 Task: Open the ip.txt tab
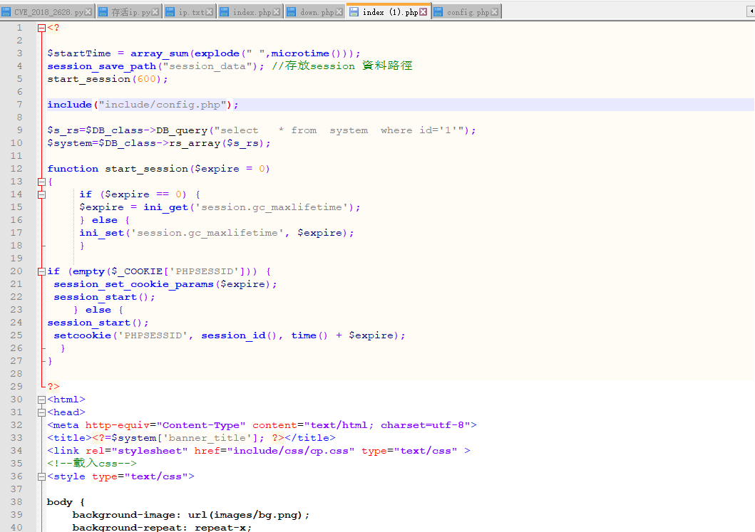[190, 12]
